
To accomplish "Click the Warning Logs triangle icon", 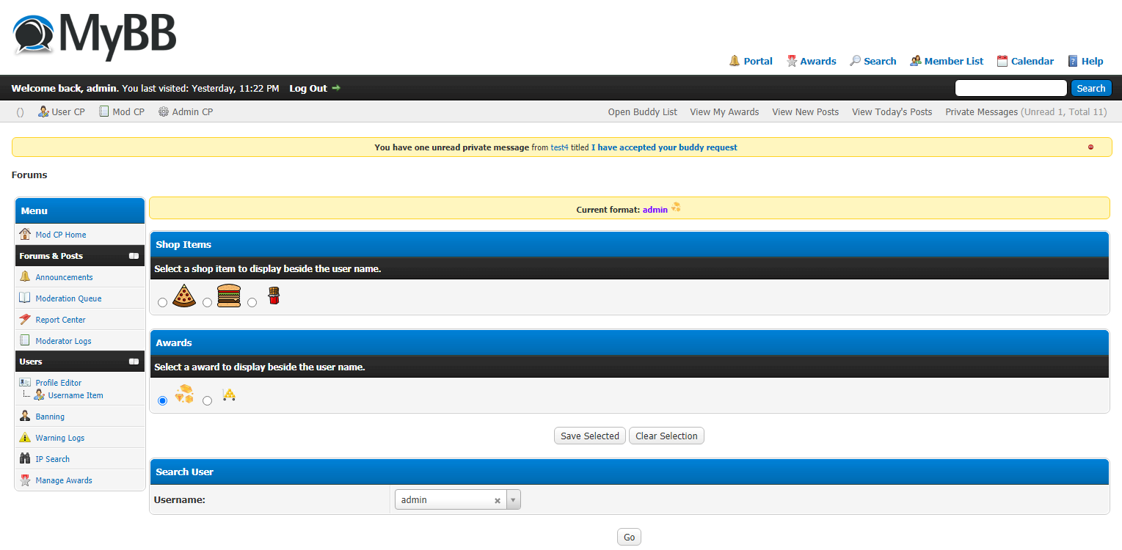I will point(25,438).
